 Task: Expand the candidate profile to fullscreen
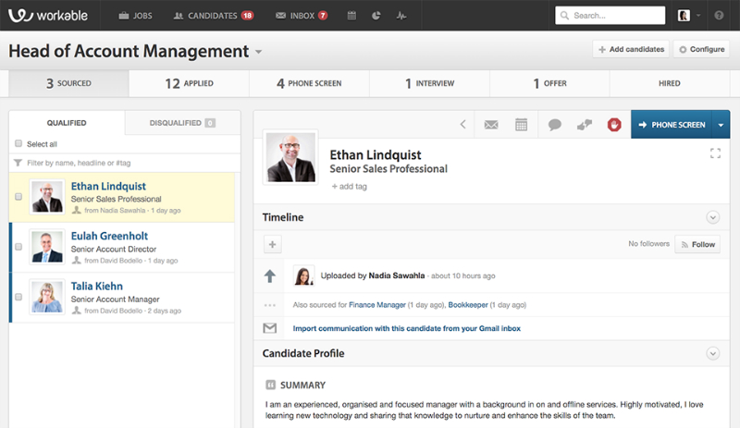(x=714, y=153)
